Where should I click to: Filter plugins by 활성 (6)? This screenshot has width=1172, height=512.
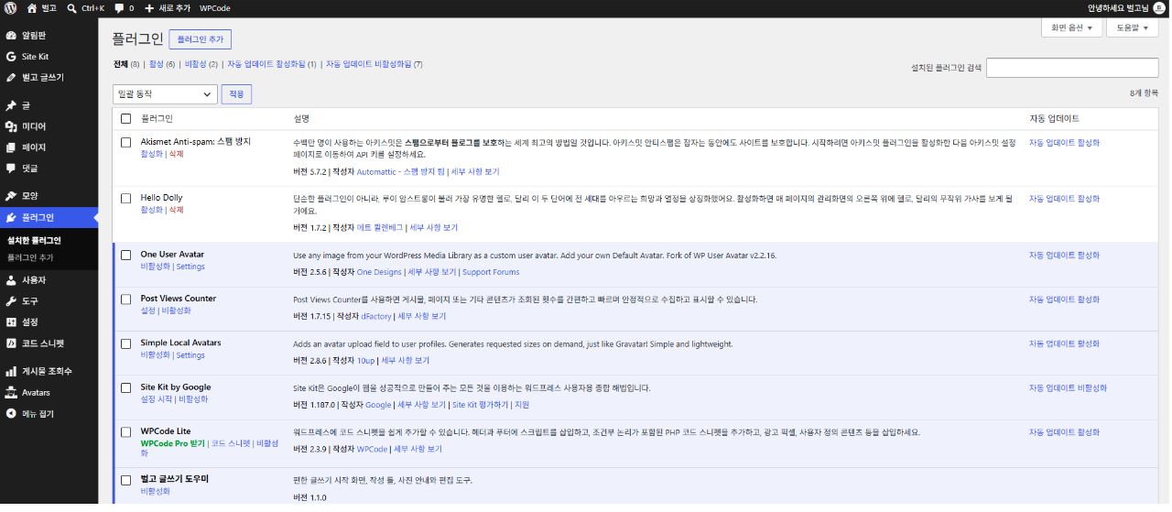[x=161, y=65]
